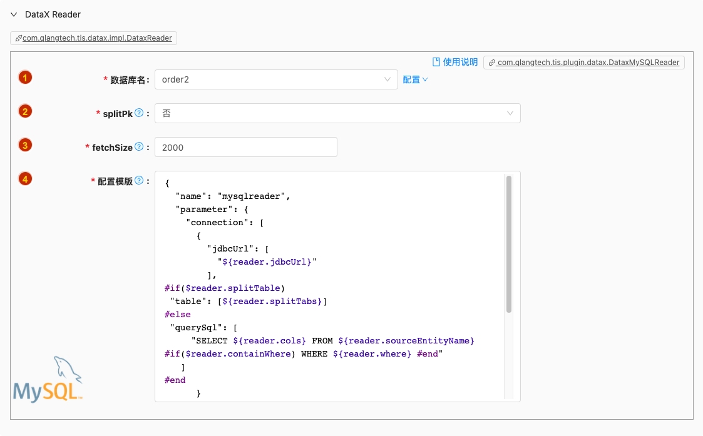Image resolution: width=703 pixels, height=436 pixels.
Task: Click the red step 1 number badge
Action: click(25, 78)
